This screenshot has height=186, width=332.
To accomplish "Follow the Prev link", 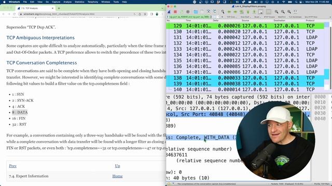I will pos(12,166).
